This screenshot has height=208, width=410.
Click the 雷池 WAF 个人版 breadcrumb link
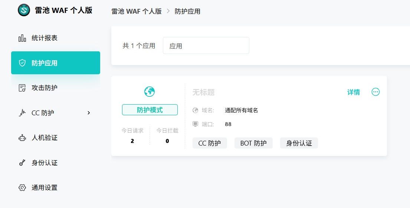tap(137, 11)
